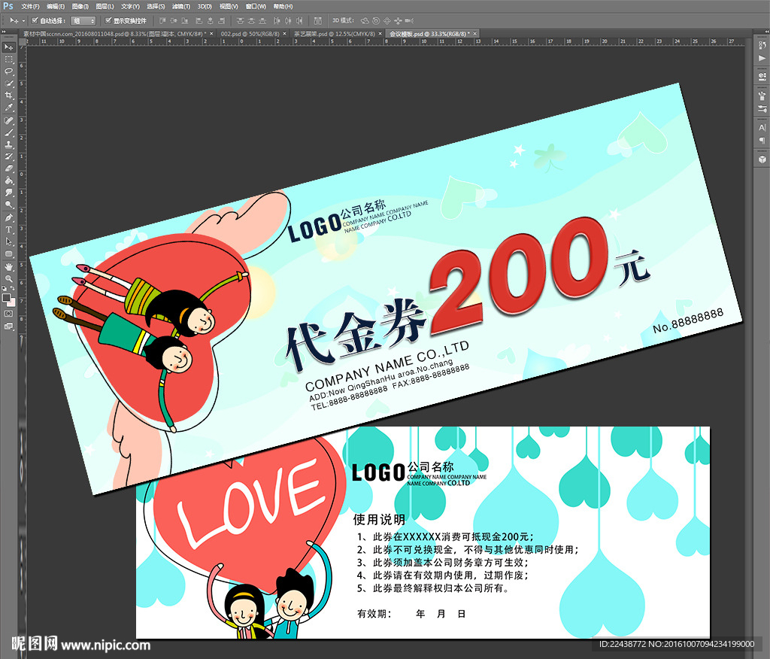
Task: Toggle the 自动选择 checkbox
Action: [x=35, y=20]
